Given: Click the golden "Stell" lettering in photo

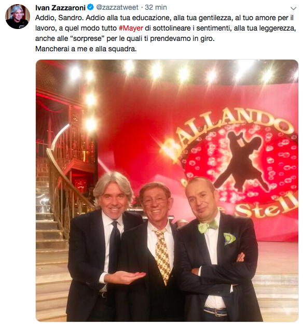Looking at the screenshot, I should click(266, 206).
